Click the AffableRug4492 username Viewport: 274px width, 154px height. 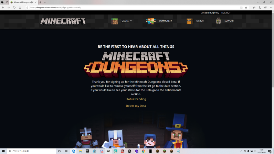tap(210, 13)
